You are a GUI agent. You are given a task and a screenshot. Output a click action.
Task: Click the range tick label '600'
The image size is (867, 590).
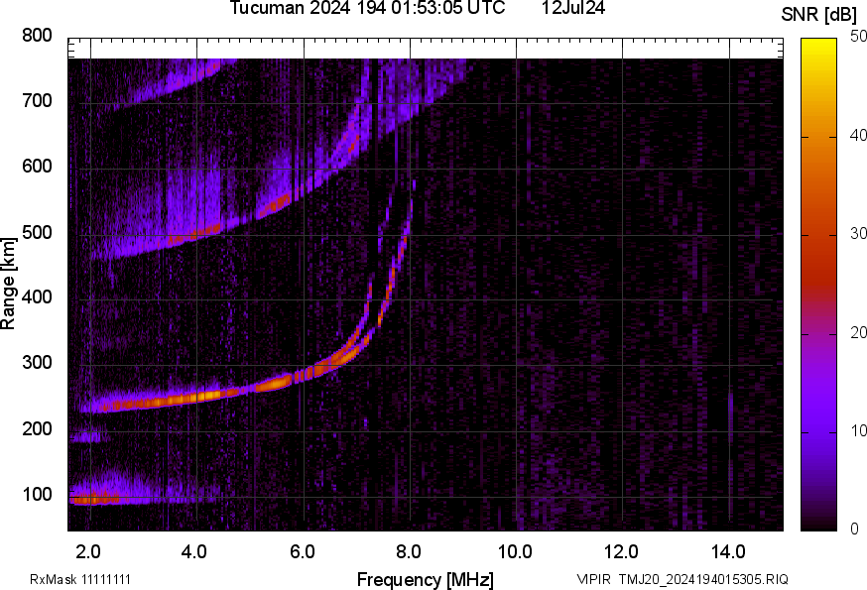[37, 166]
